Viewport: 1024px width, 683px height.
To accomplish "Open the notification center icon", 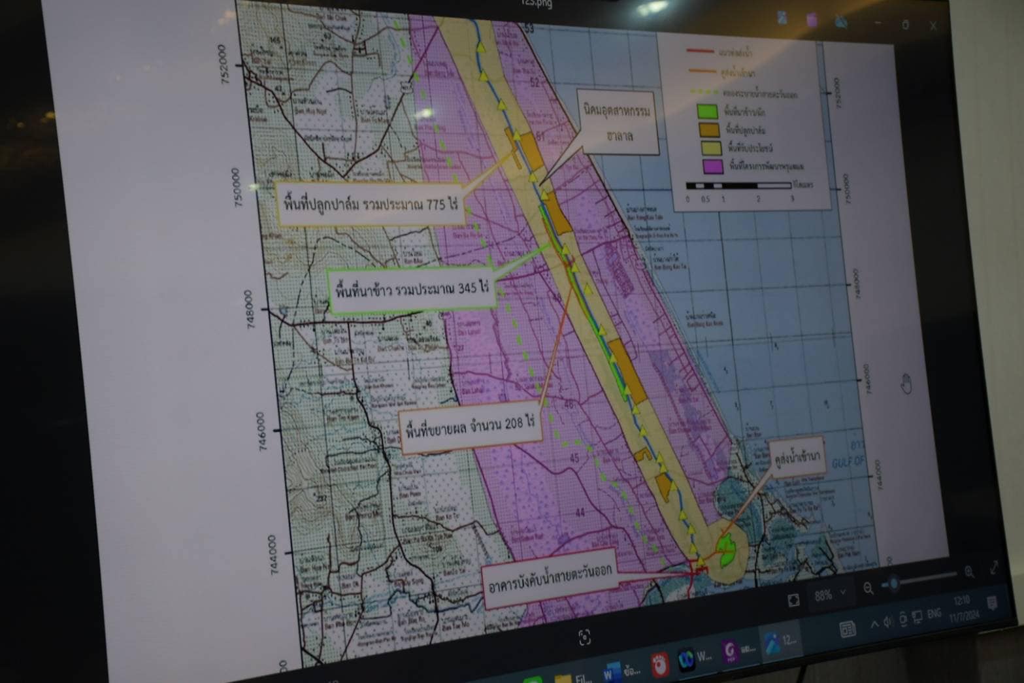I will coord(991,603).
